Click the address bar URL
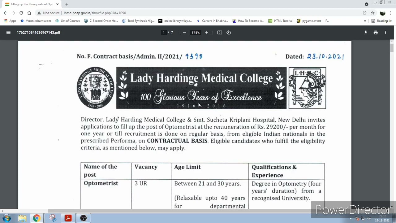The width and height of the screenshot is (396, 223). pos(95,13)
